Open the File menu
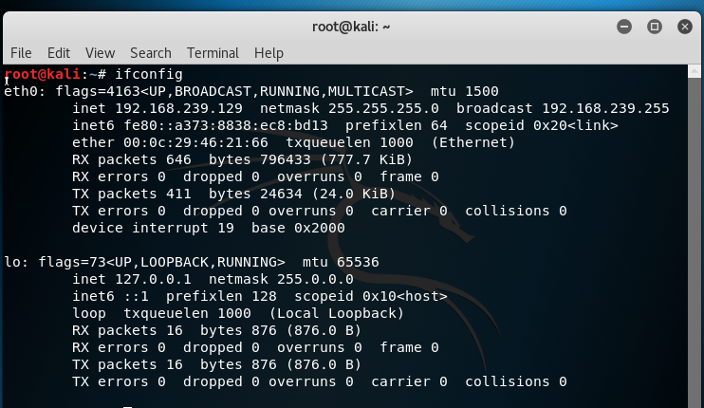Viewport: 704px width, 408px height. (x=21, y=53)
